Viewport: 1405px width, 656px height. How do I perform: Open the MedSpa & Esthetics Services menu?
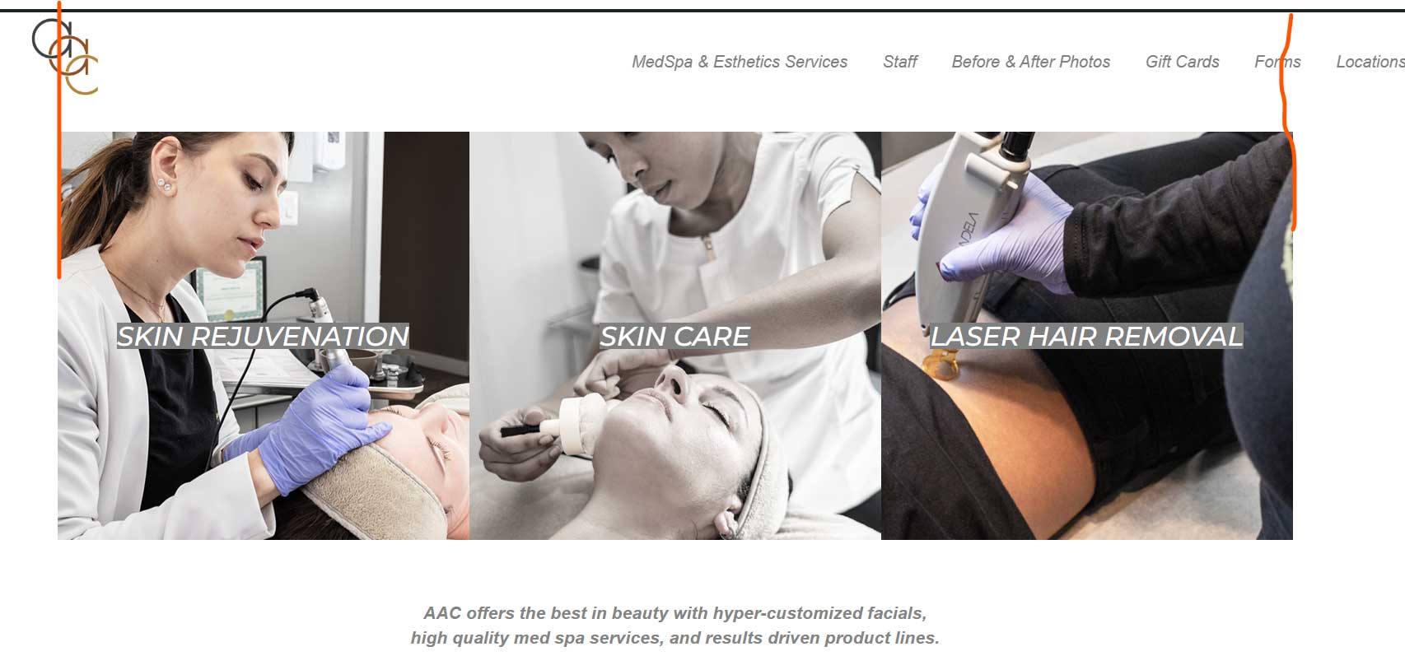coord(739,62)
